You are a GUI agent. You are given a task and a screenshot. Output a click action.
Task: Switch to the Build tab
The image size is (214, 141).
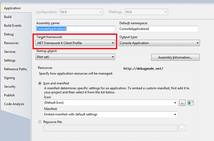[8, 17]
